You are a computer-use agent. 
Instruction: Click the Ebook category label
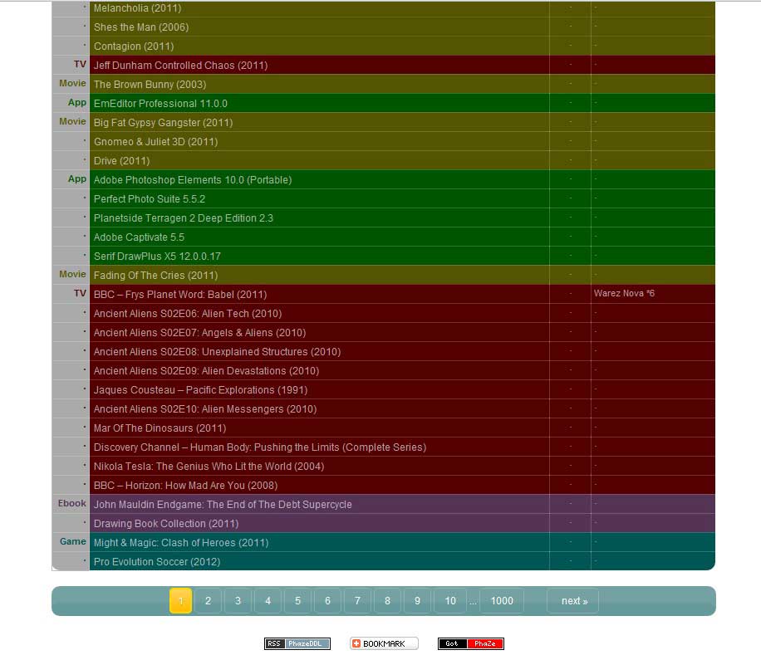point(71,503)
